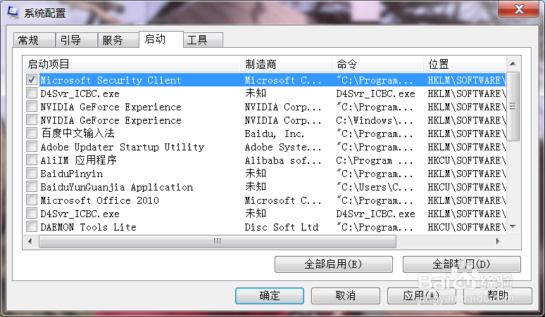This screenshot has width=545, height=317.
Task: Sort by 命令 column header
Action: tap(378, 64)
